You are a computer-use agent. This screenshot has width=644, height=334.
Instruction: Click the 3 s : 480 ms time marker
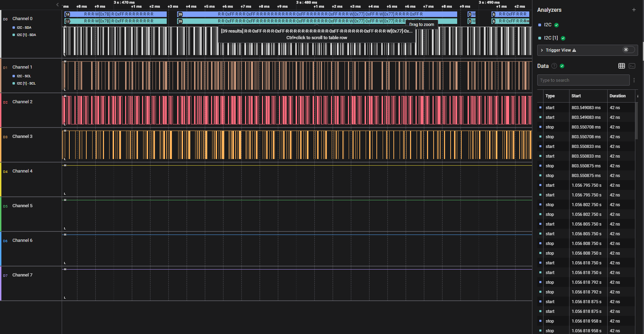[307, 2]
